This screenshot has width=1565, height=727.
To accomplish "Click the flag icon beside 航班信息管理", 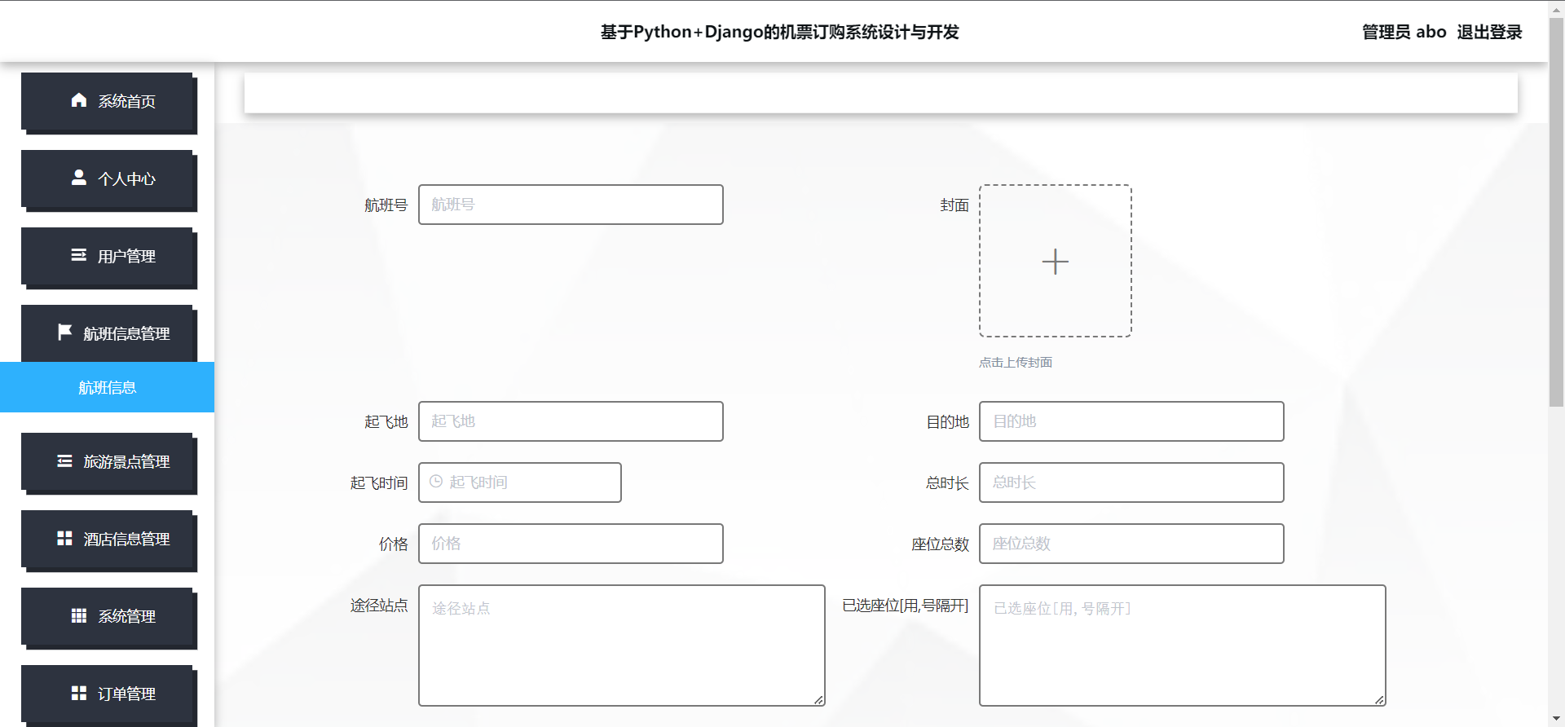I will coord(64,333).
